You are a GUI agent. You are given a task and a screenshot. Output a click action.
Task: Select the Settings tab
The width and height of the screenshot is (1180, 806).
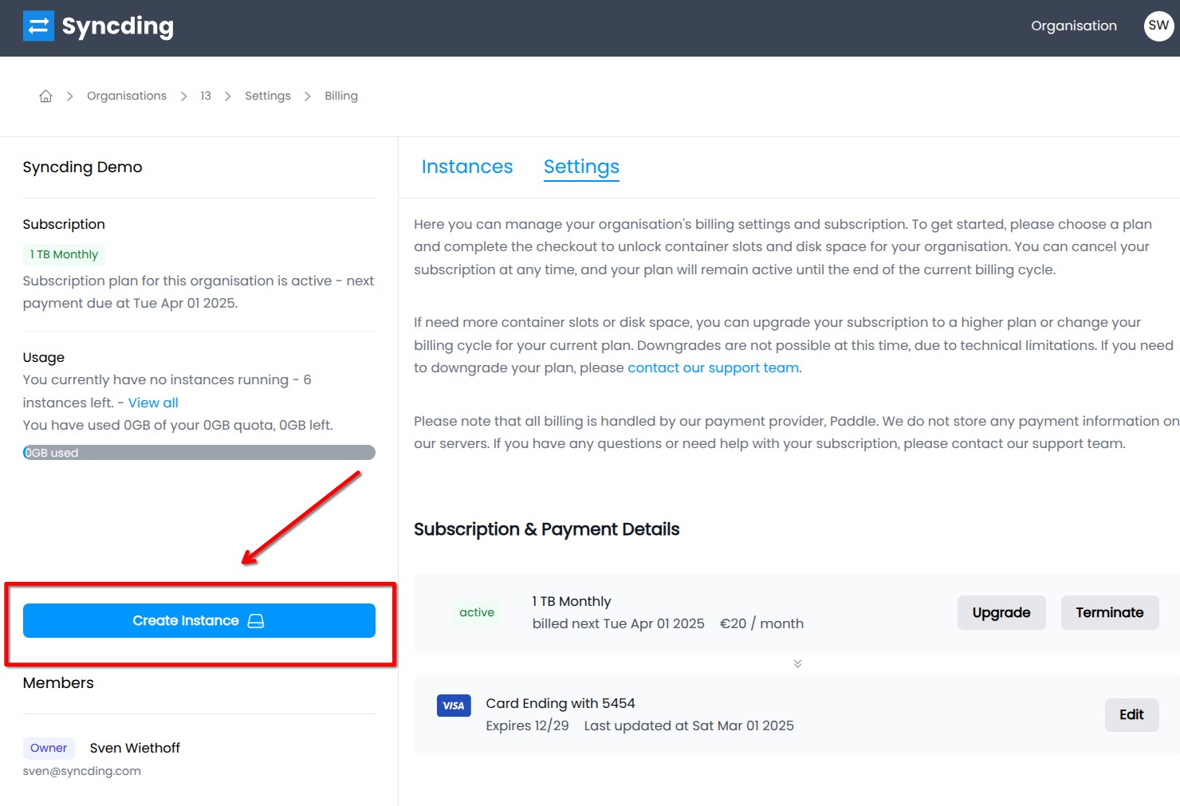(x=580, y=167)
